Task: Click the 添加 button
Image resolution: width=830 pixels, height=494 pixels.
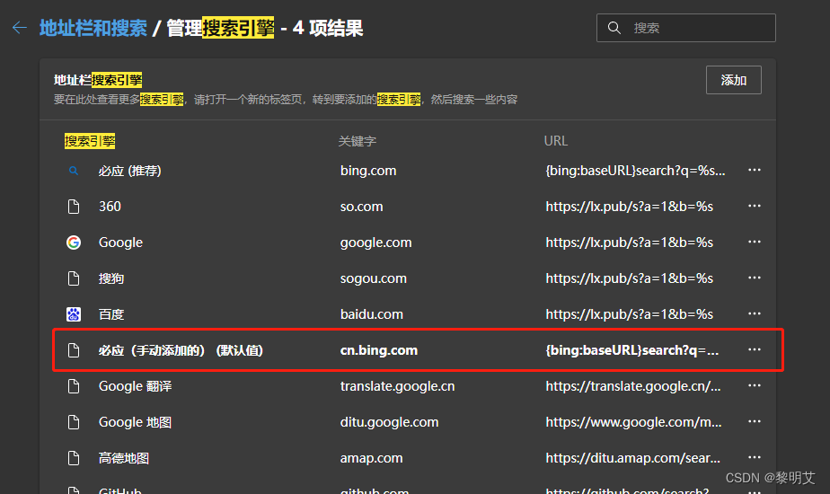Action: point(734,80)
